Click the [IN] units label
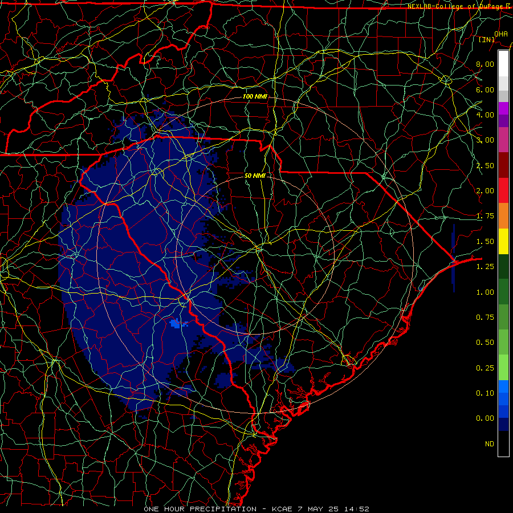This screenshot has height=513, width=513. [487, 39]
